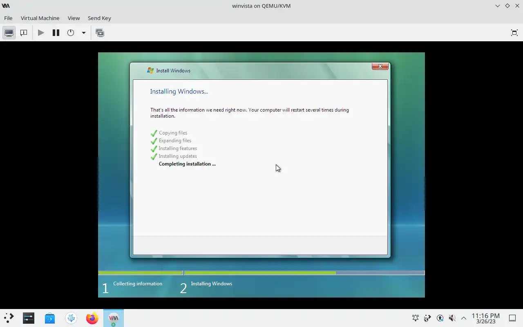The width and height of the screenshot is (523, 327).
Task: Click the Installing updates step
Action: [178, 156]
